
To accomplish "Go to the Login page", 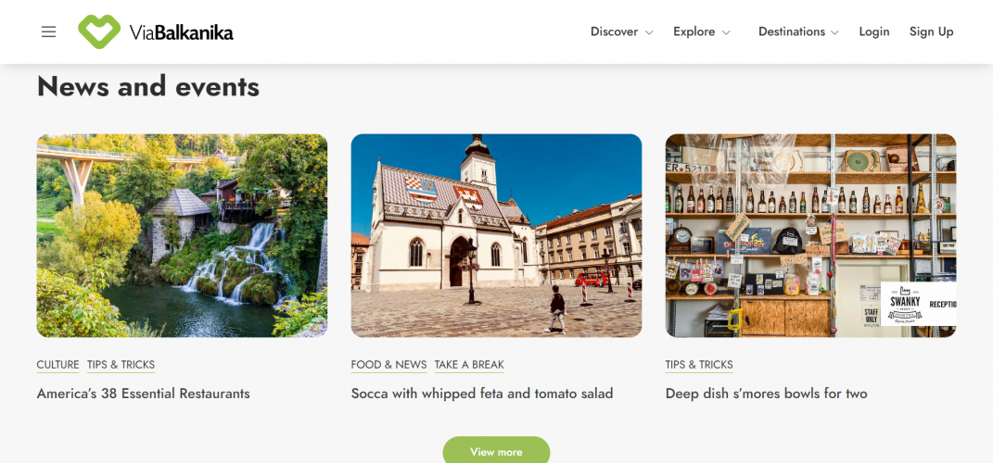I will tap(874, 31).
